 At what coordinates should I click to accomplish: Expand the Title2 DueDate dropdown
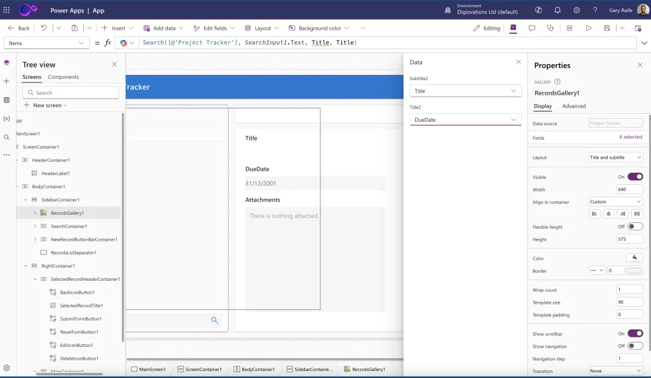pos(465,119)
